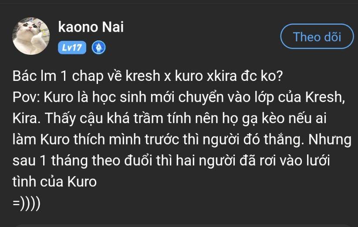Click the line starting "làm Kuro thích mình"
The image size is (358, 227).
(x=182, y=140)
